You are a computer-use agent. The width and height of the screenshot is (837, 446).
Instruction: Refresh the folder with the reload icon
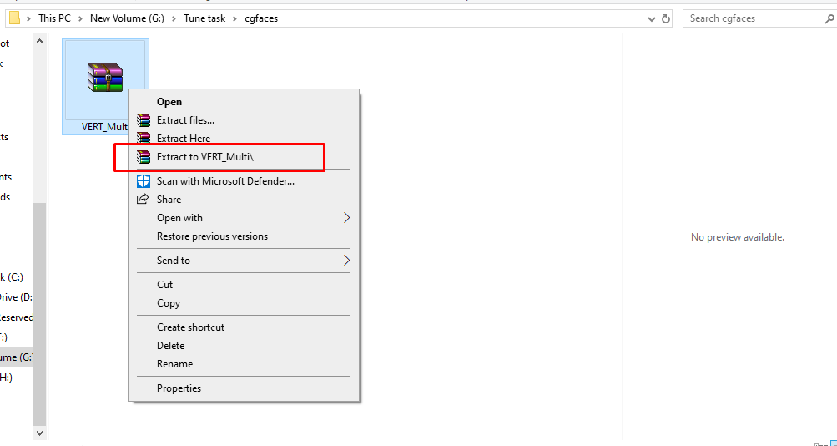click(x=666, y=18)
